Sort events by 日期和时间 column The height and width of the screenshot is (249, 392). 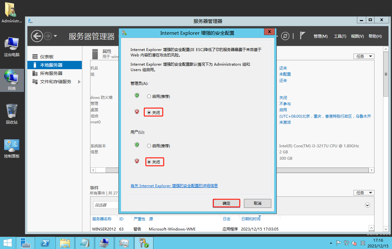(251, 219)
